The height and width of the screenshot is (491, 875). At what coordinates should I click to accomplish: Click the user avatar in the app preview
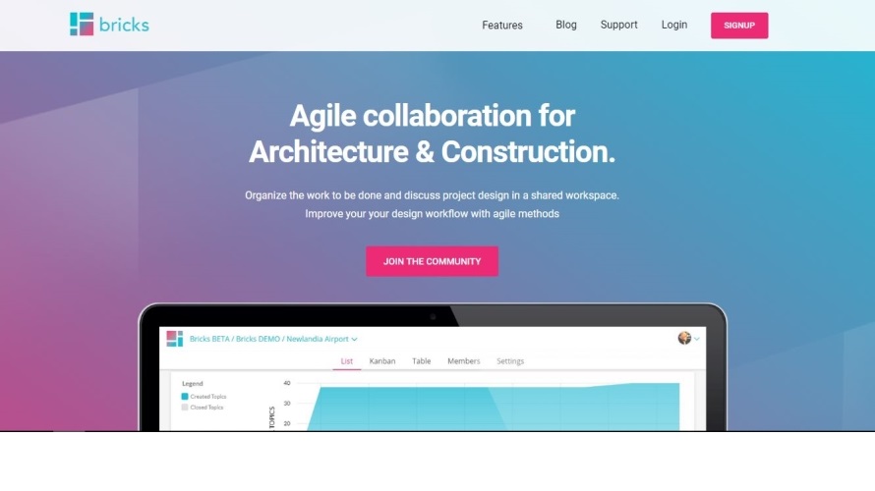pyautogui.click(x=684, y=338)
